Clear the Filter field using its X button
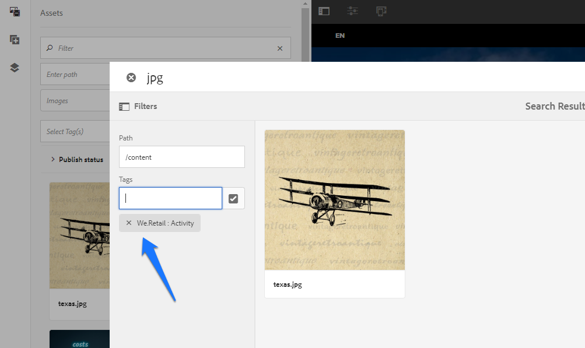Screen dimensions: 585x348 point(279,48)
